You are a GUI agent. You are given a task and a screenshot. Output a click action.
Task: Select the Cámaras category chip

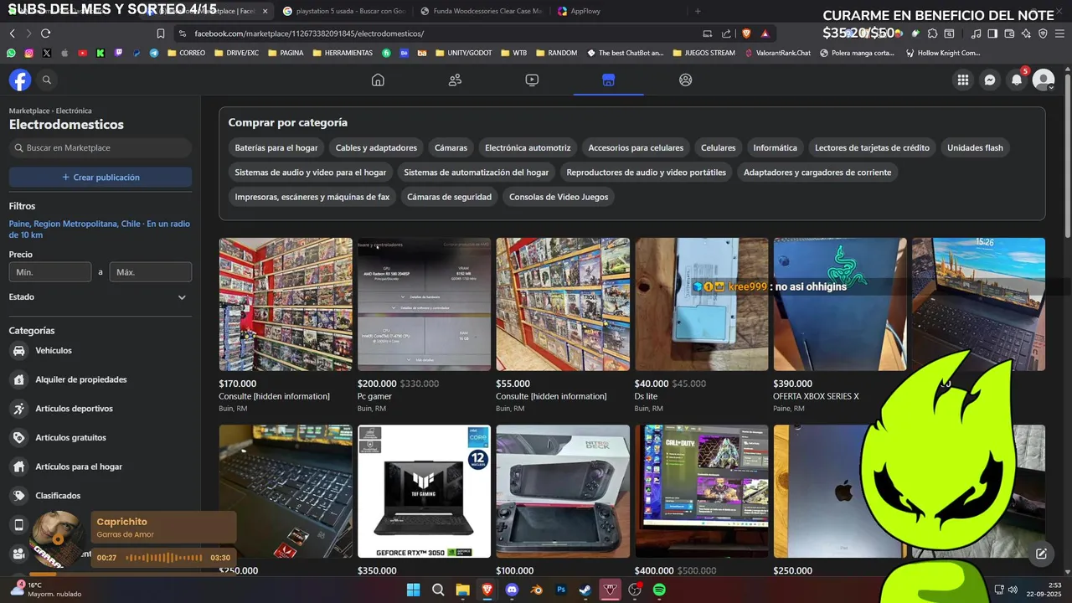coord(451,147)
